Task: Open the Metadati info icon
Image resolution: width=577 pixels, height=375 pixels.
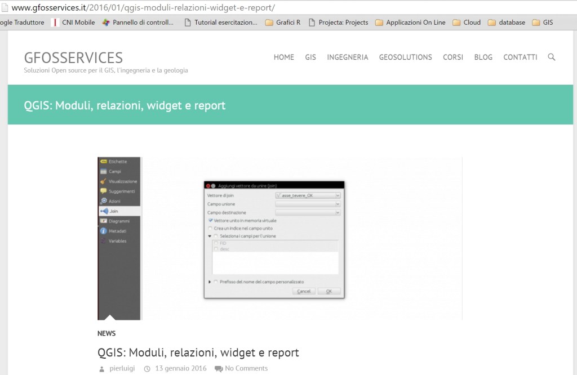Action: pos(104,231)
